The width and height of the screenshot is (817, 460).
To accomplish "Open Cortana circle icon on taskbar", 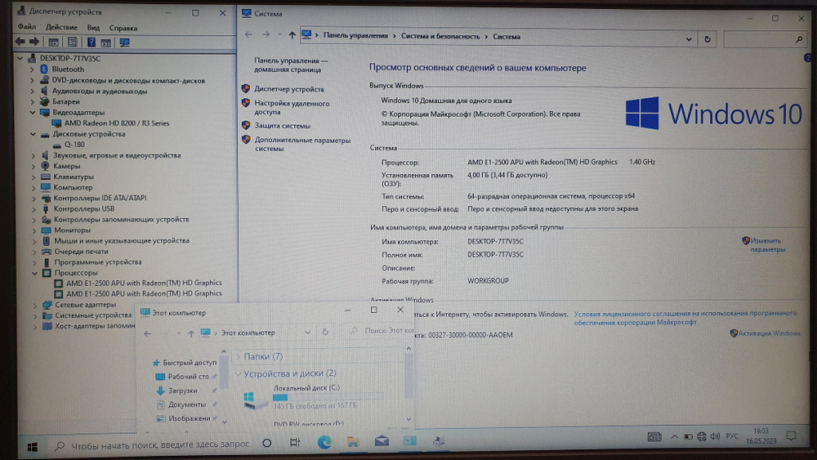I will pos(267,443).
